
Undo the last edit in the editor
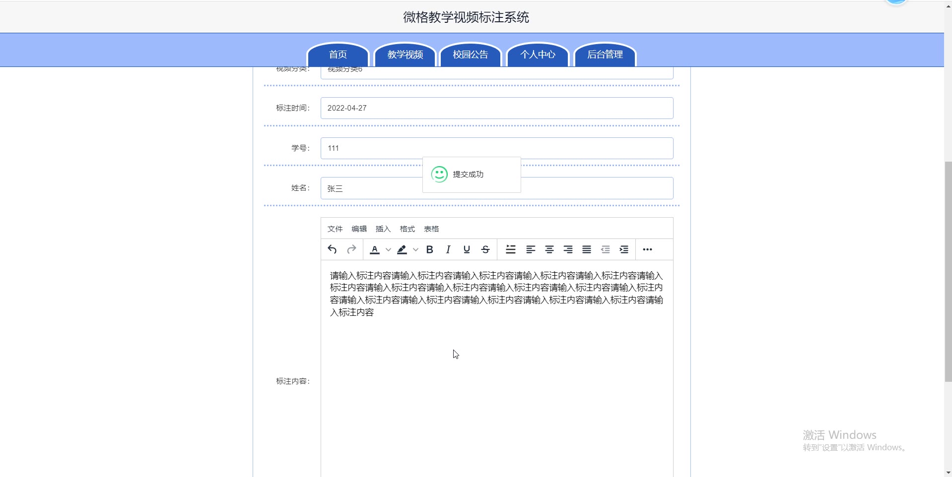click(332, 249)
